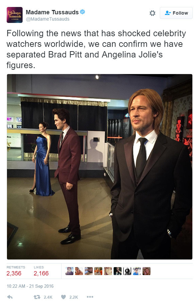
Task: Open second liker avatar in the row
Action: coord(79,271)
